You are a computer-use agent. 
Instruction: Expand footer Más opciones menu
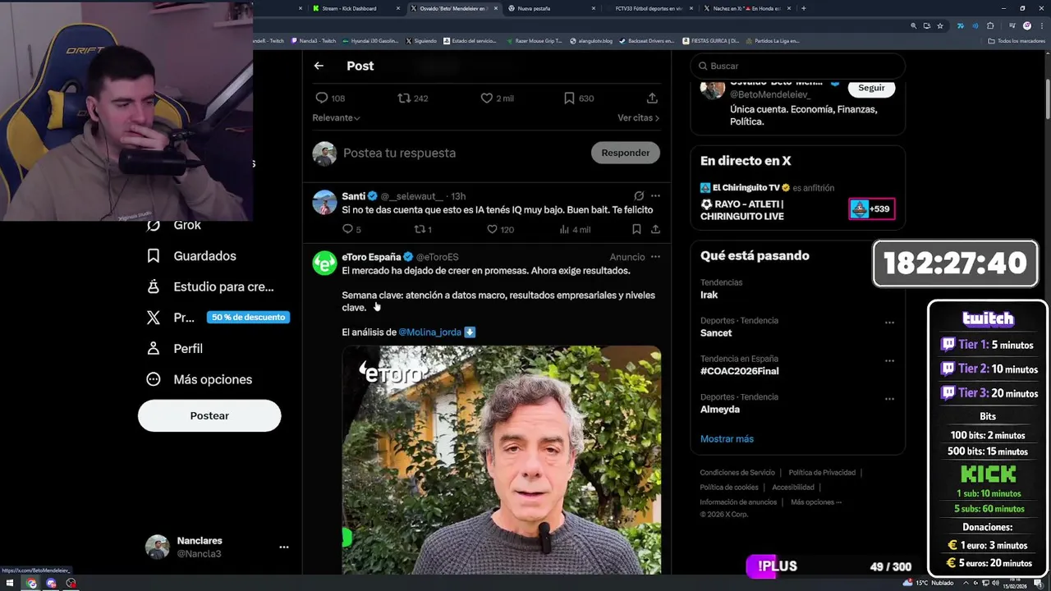[816, 502]
